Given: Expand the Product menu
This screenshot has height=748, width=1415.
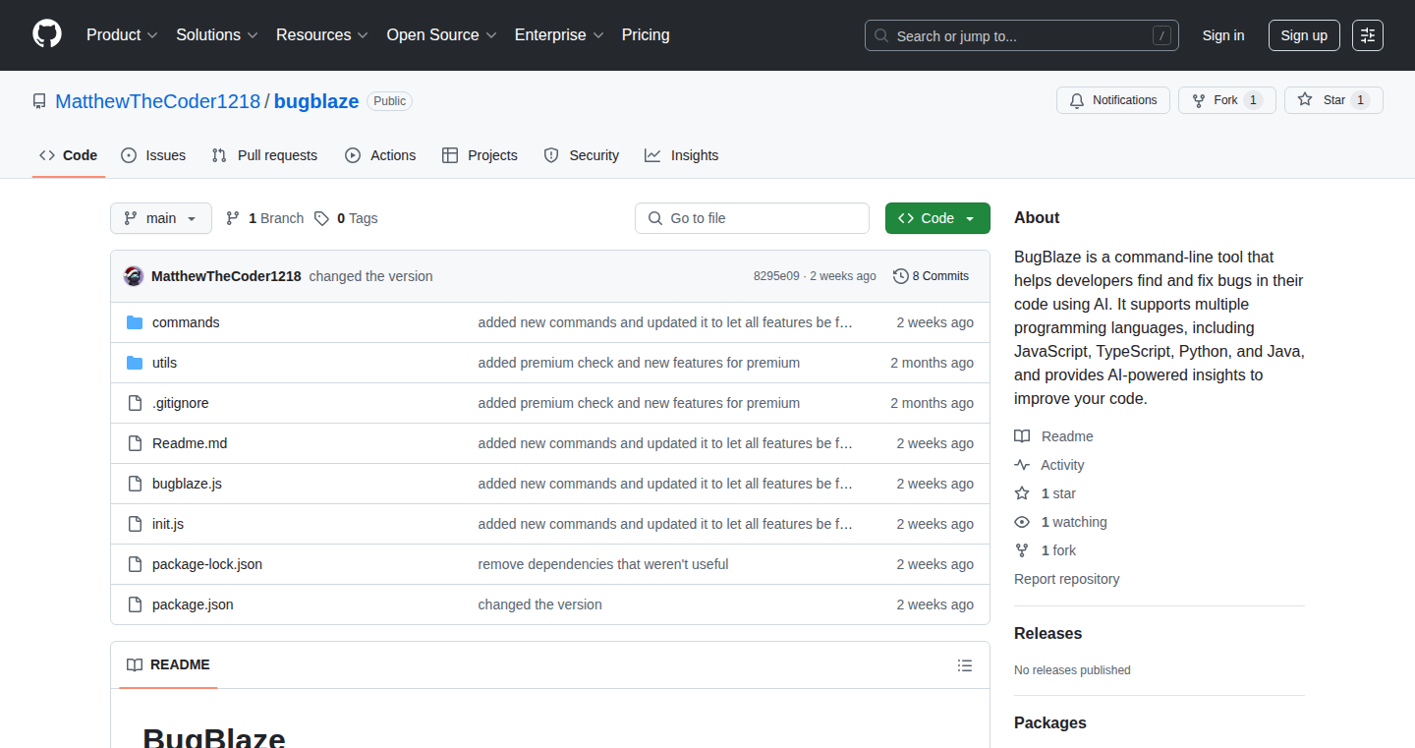Looking at the screenshot, I should point(122,35).
